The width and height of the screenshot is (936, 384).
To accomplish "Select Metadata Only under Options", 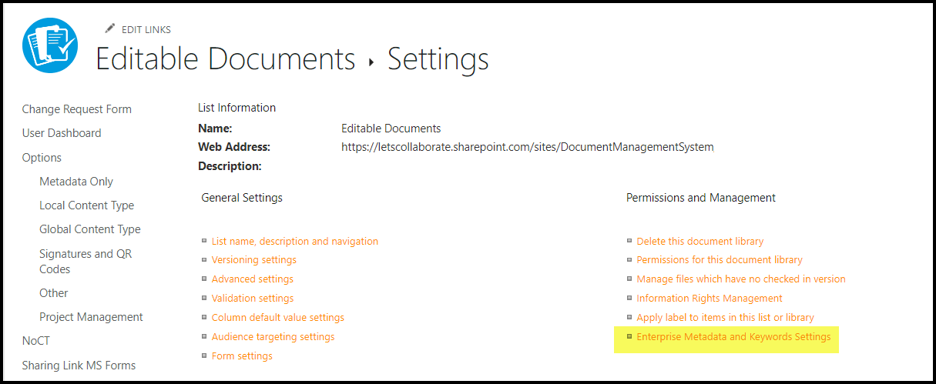I will tap(76, 182).
